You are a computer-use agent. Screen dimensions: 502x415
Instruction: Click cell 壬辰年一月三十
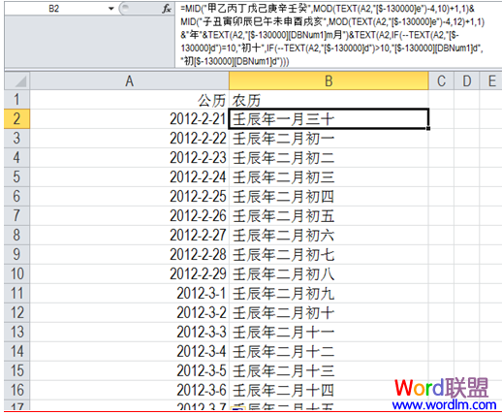(329, 119)
